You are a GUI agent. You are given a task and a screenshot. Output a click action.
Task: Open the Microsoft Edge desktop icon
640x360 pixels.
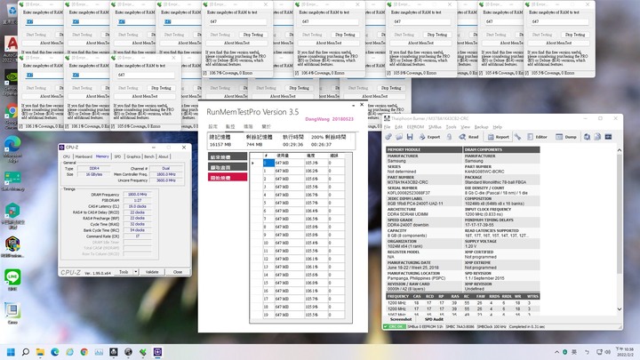[x=12, y=150]
